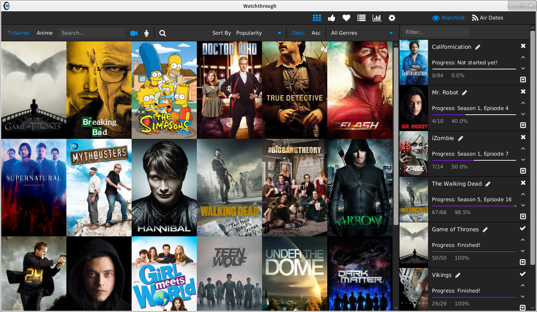The width and height of the screenshot is (537, 312).
Task: Open the statistics bar chart icon
Action: coord(376,18)
